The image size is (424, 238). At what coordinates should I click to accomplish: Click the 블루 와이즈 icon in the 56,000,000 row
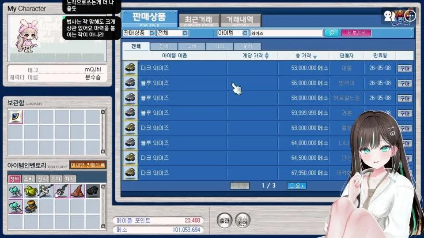coord(130,83)
